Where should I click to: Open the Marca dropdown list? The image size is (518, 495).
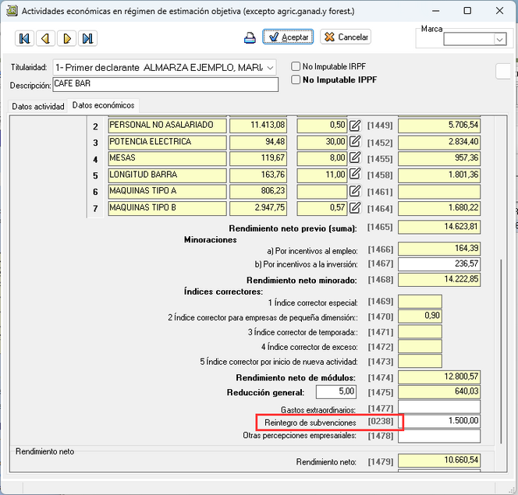499,39
